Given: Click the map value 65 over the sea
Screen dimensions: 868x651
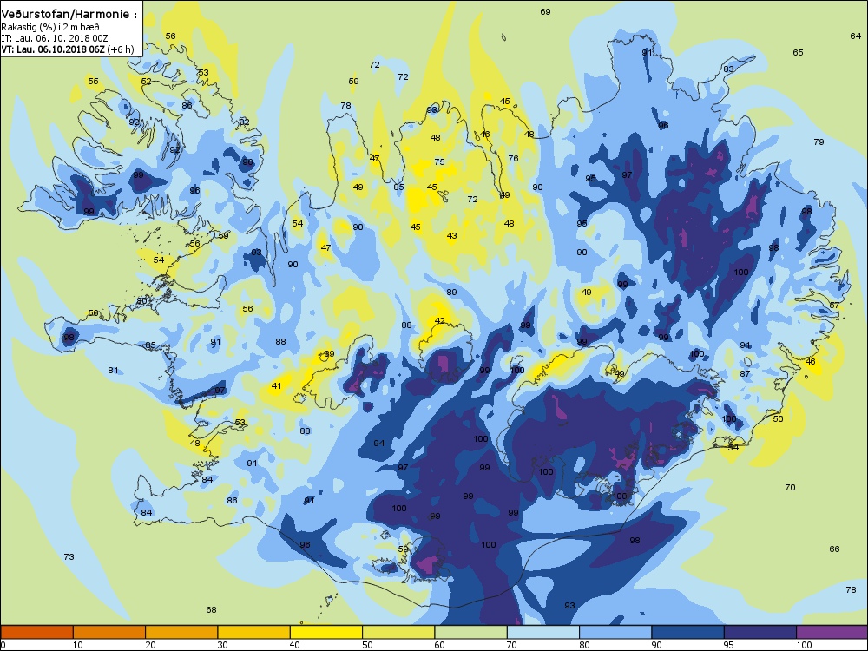Looking at the screenshot, I should pos(798,53).
